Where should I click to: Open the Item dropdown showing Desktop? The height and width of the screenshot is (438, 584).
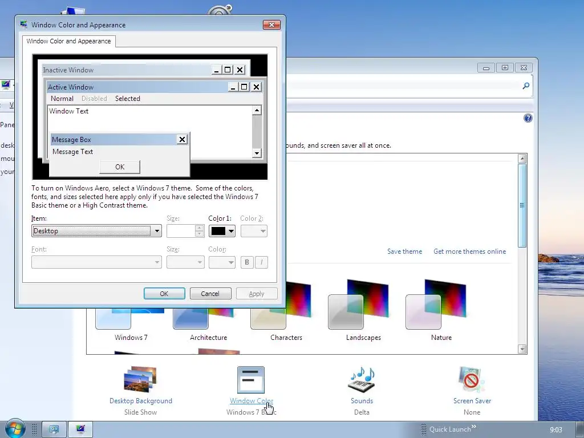96,231
